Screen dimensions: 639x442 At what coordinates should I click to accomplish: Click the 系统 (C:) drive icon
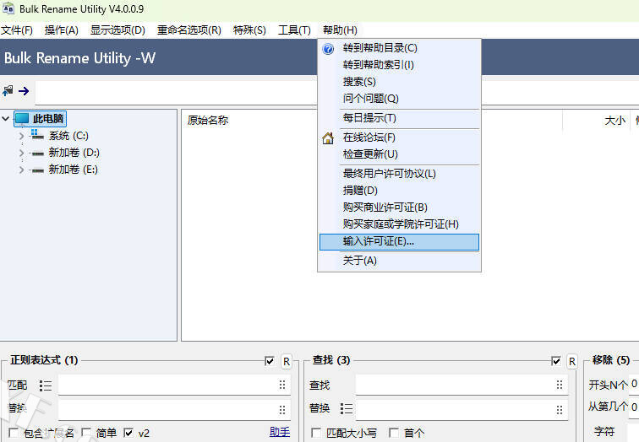pos(37,135)
